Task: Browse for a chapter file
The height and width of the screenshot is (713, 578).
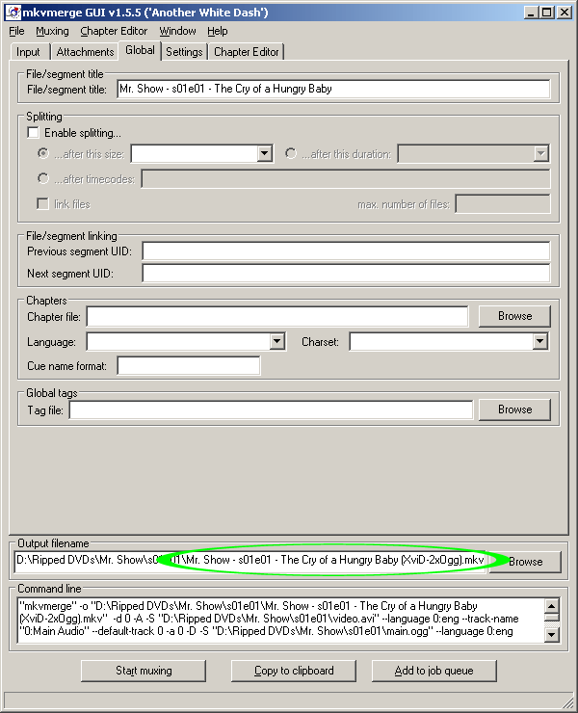Action: tap(514, 316)
